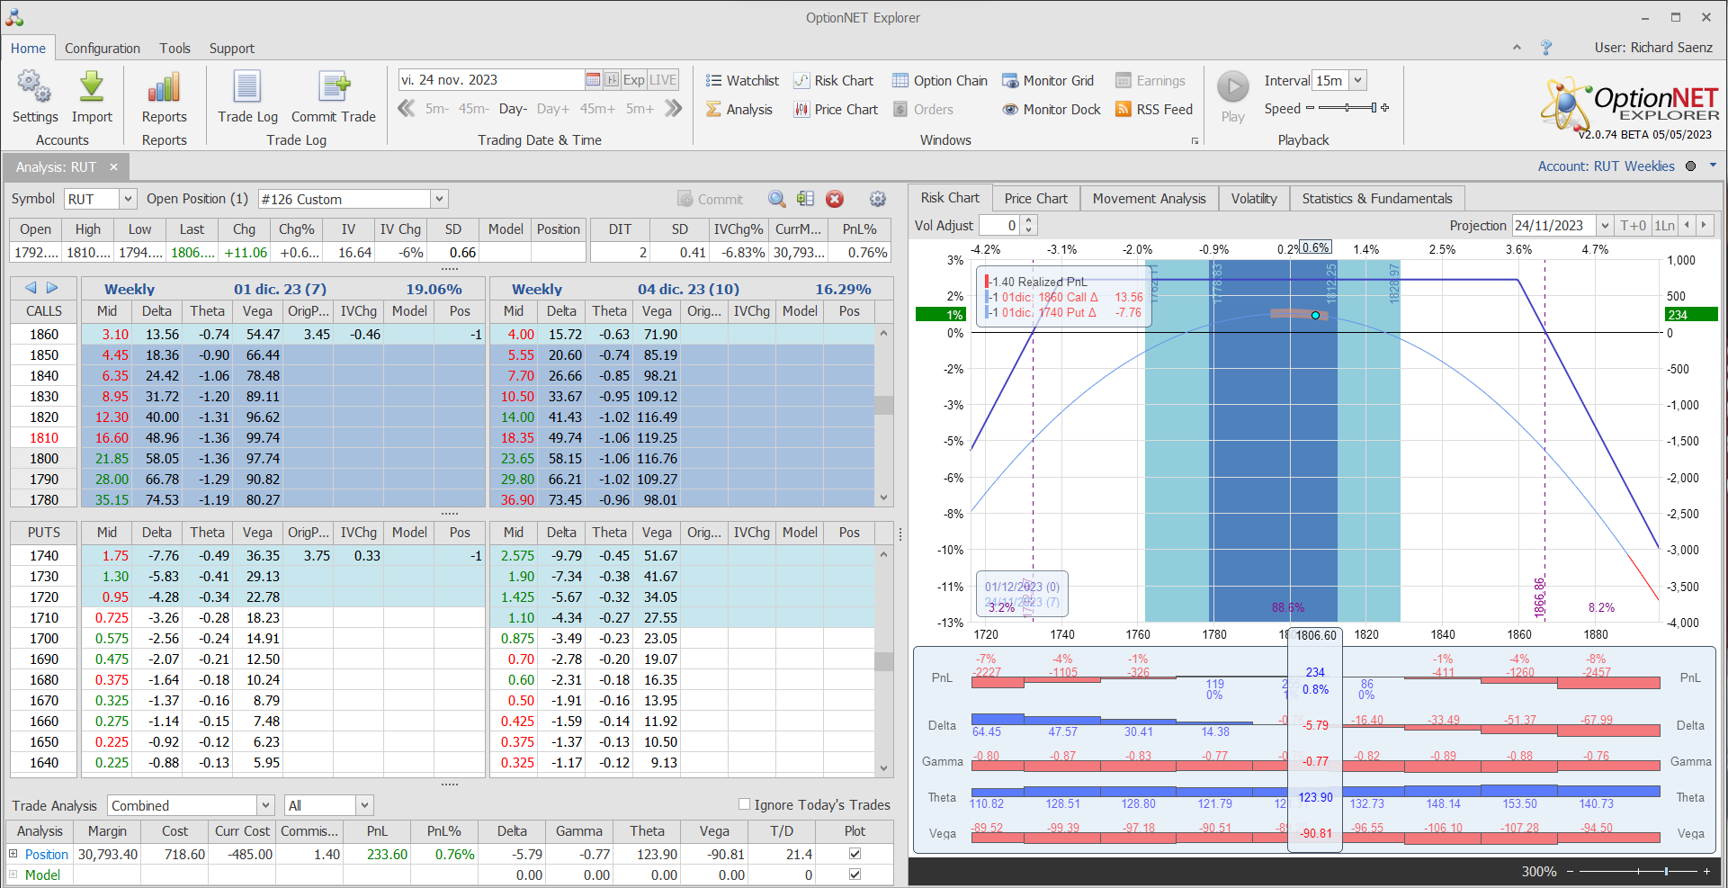Open the RSS Feed window
This screenshot has height=888, width=1728.
click(1154, 110)
